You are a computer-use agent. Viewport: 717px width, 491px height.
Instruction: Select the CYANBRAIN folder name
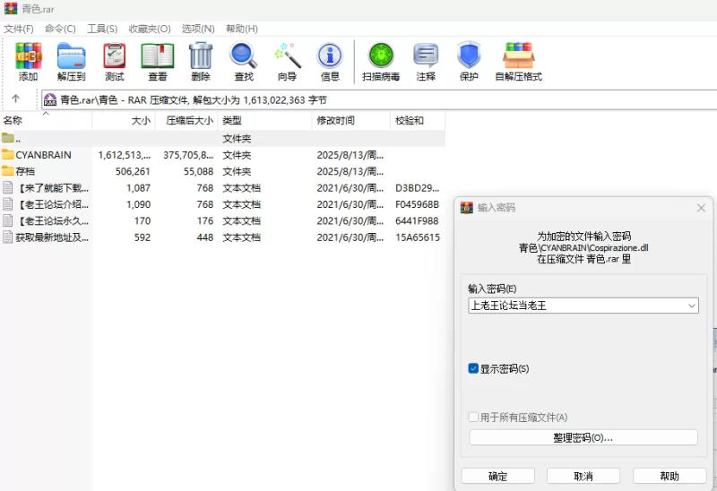click(43, 155)
